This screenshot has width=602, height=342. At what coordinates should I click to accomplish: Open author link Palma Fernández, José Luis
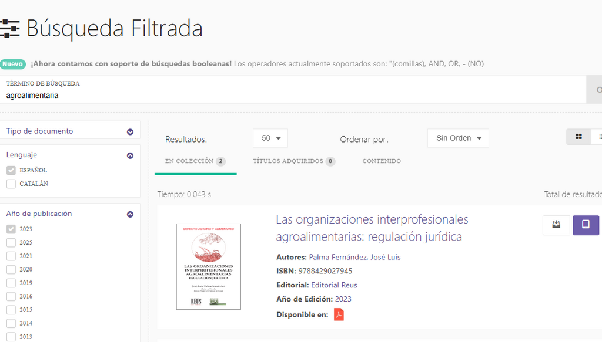point(354,257)
